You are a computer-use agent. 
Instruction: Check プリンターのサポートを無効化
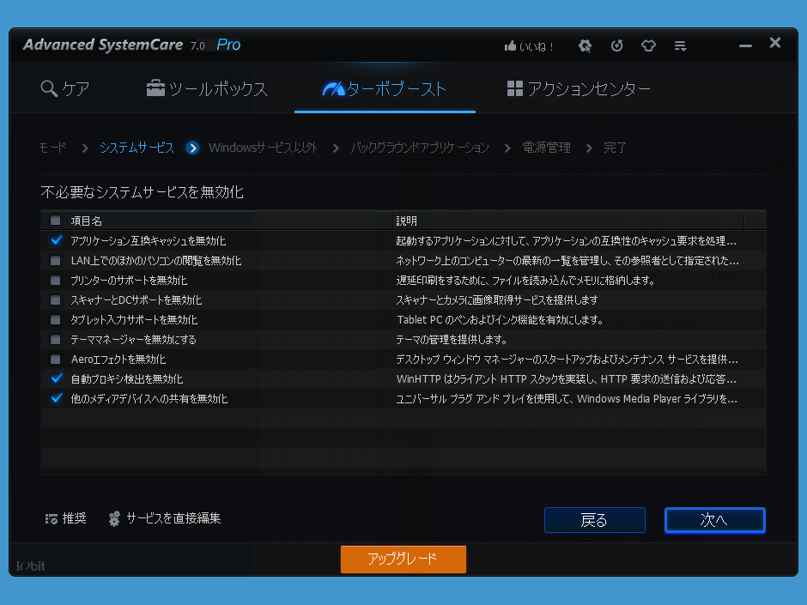click(x=55, y=280)
